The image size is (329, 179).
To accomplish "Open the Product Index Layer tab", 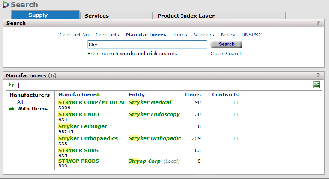I will click(x=186, y=16).
